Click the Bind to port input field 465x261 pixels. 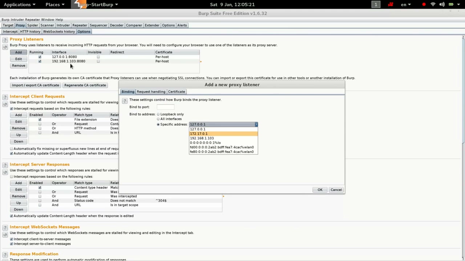(x=166, y=107)
